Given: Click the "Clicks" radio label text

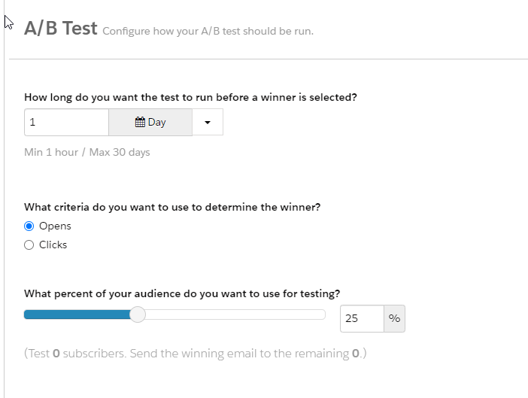Looking at the screenshot, I should (x=53, y=245).
